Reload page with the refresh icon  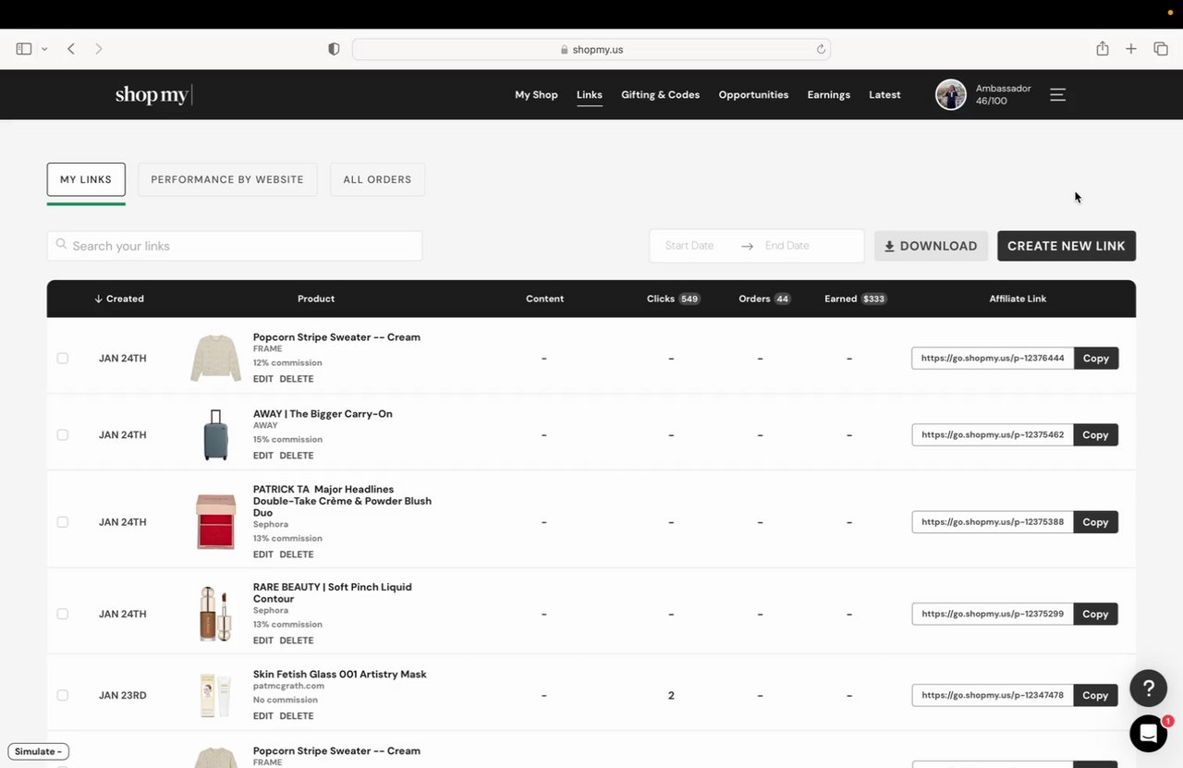pos(821,49)
